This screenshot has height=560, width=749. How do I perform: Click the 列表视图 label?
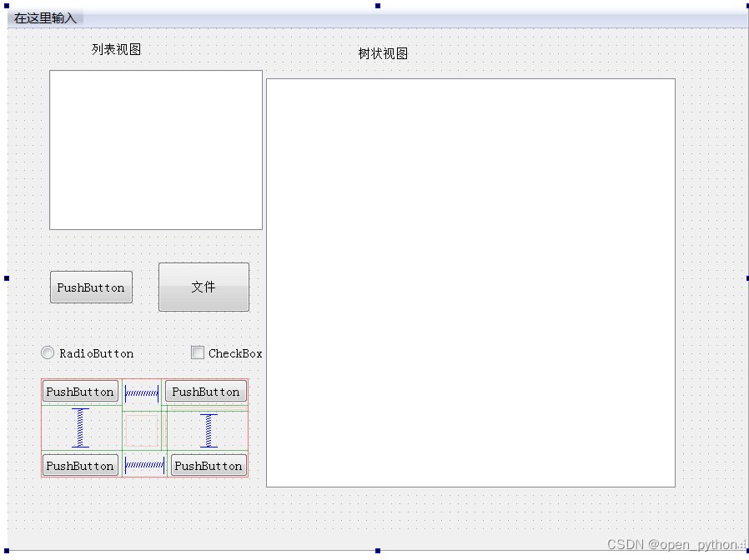coord(116,49)
